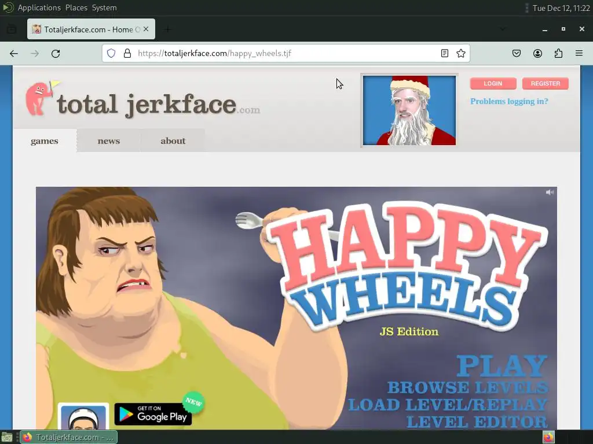Expand the list all tabs dropdown
Image resolution: width=593 pixels, height=444 pixels.
(x=503, y=29)
